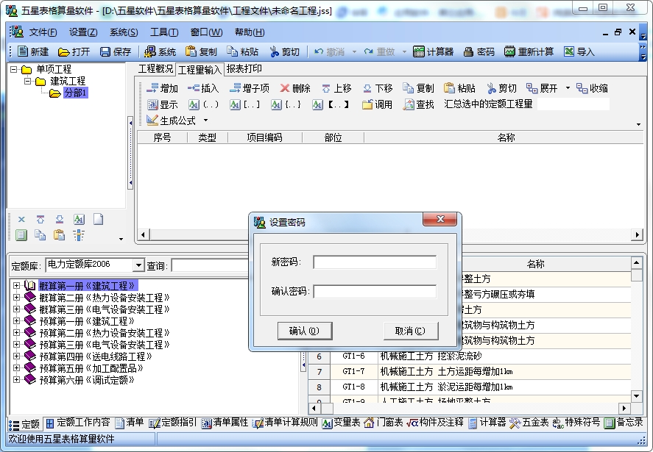Screen dimensions: 653x452
Task: Click 取消(C) in password dialog
Action: coord(410,331)
